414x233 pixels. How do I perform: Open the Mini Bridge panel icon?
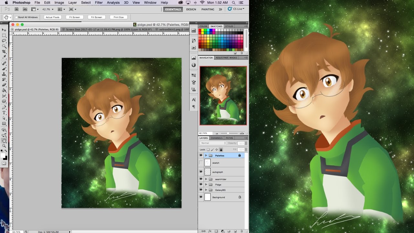[194, 30]
